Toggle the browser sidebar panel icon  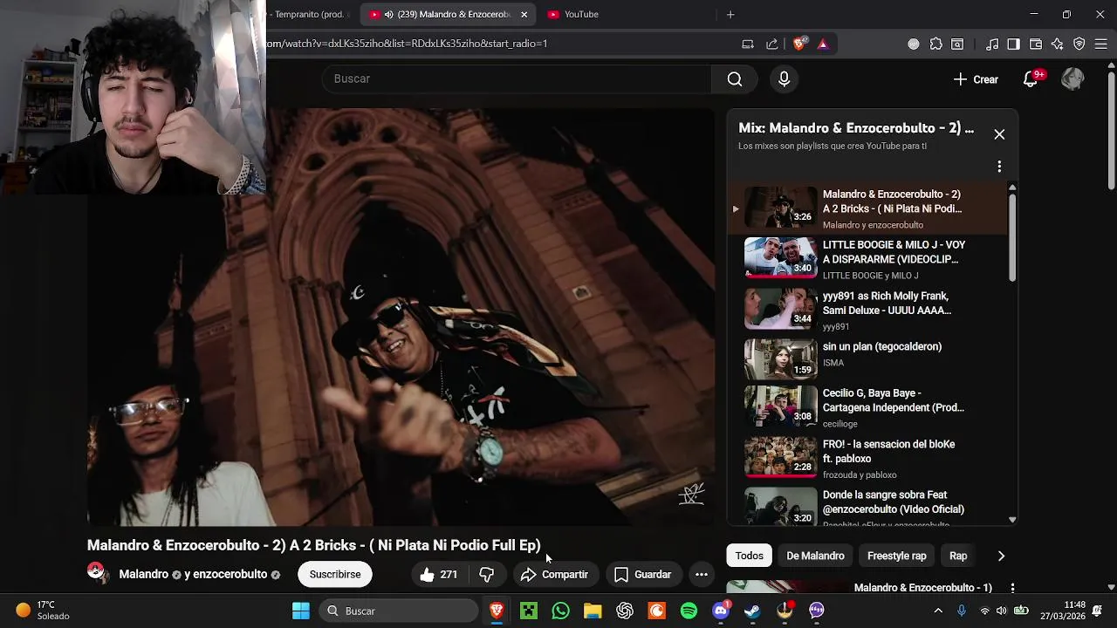pos(1013,44)
